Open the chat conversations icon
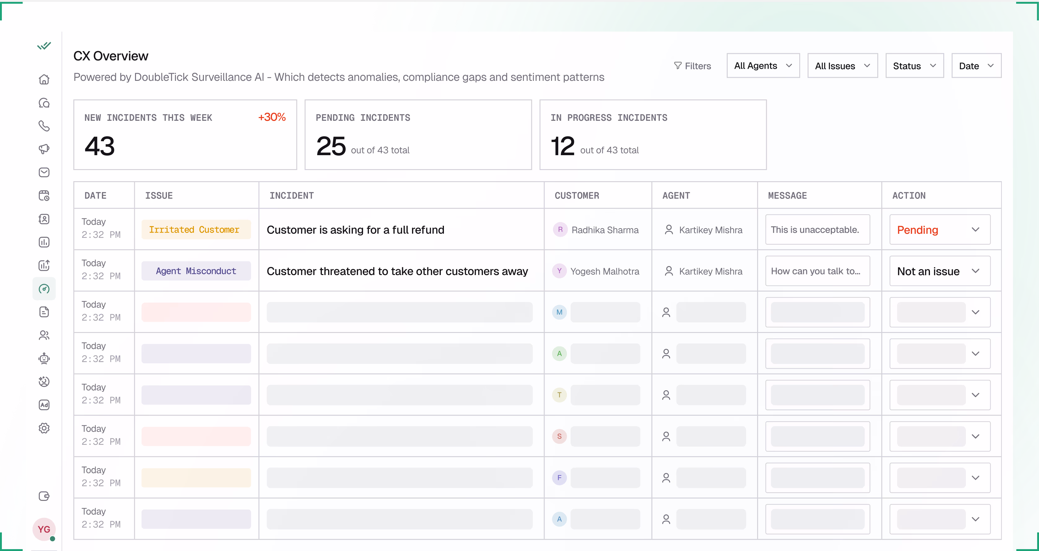This screenshot has width=1039, height=551. [44, 103]
